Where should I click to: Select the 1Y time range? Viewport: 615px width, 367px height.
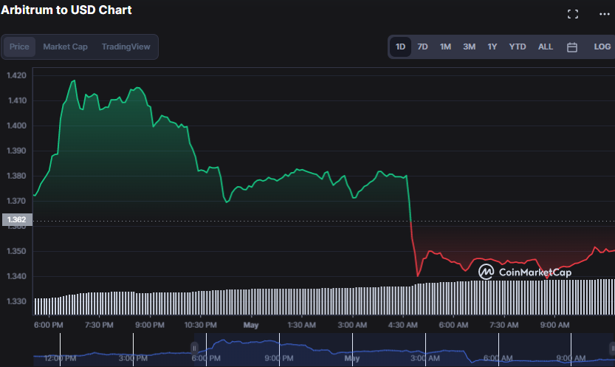pyautogui.click(x=492, y=47)
